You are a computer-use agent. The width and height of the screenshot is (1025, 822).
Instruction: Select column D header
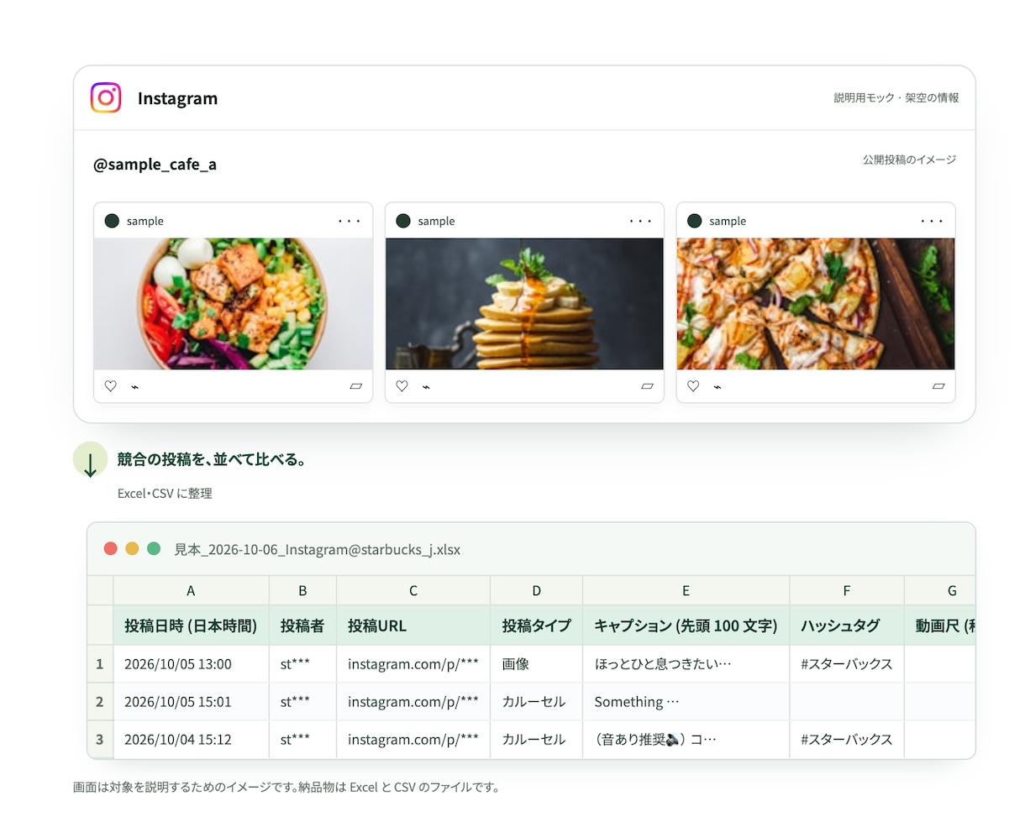point(536,590)
